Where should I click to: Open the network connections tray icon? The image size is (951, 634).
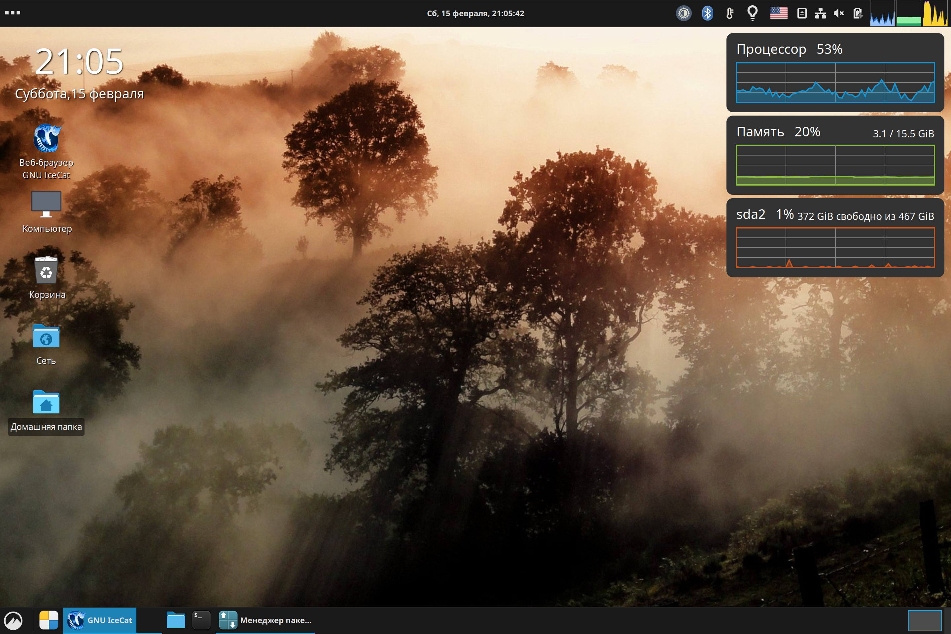click(x=820, y=13)
